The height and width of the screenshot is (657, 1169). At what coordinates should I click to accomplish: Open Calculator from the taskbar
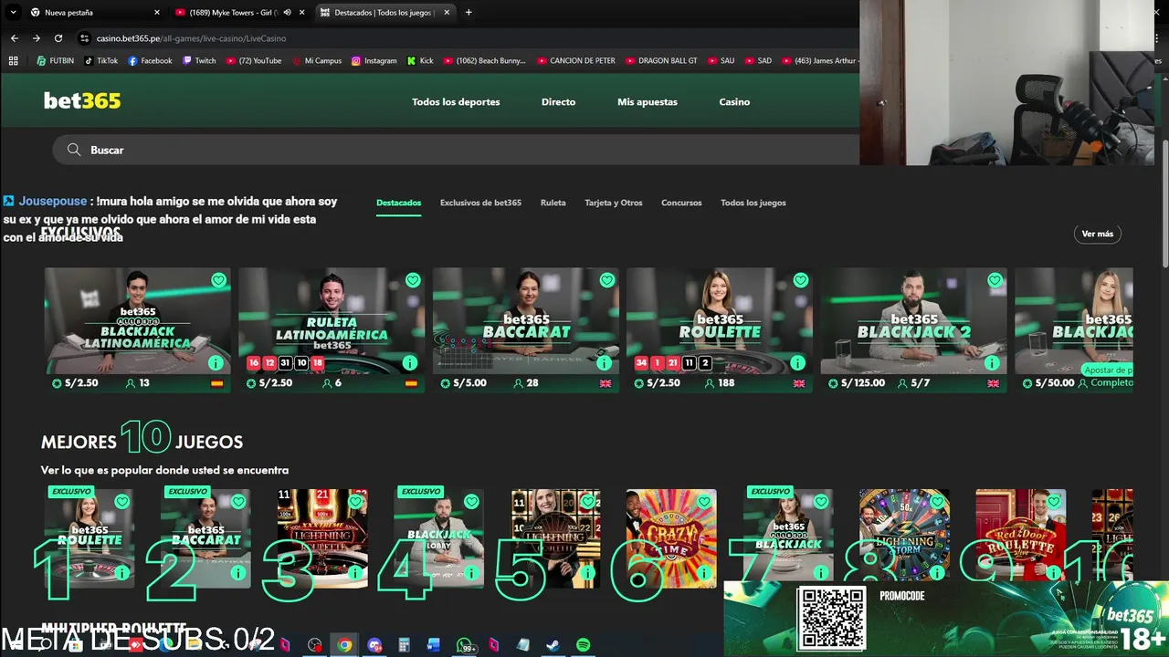tap(404, 645)
